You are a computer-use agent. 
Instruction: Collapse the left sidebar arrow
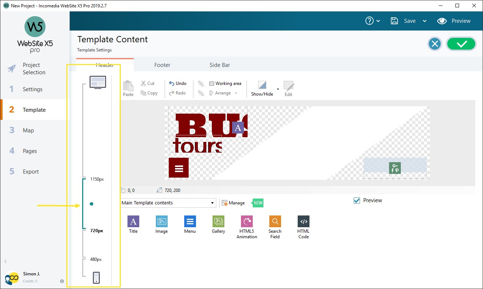(x=5, y=261)
